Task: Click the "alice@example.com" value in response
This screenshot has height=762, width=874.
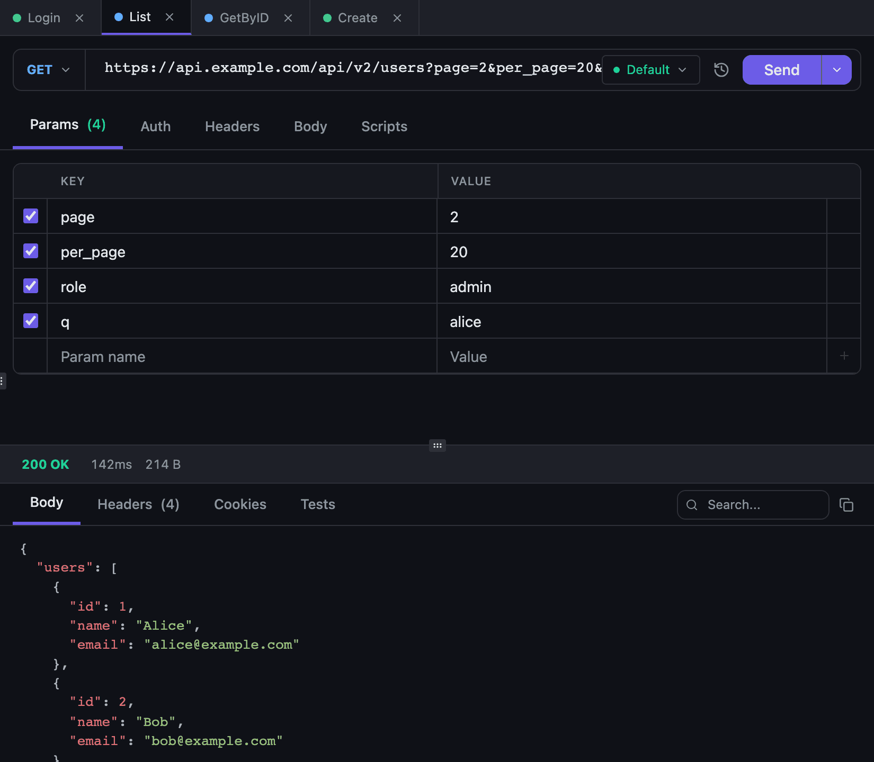Action: [221, 645]
